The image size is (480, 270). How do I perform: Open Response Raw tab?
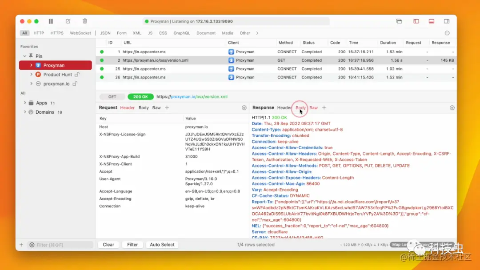tap(313, 107)
